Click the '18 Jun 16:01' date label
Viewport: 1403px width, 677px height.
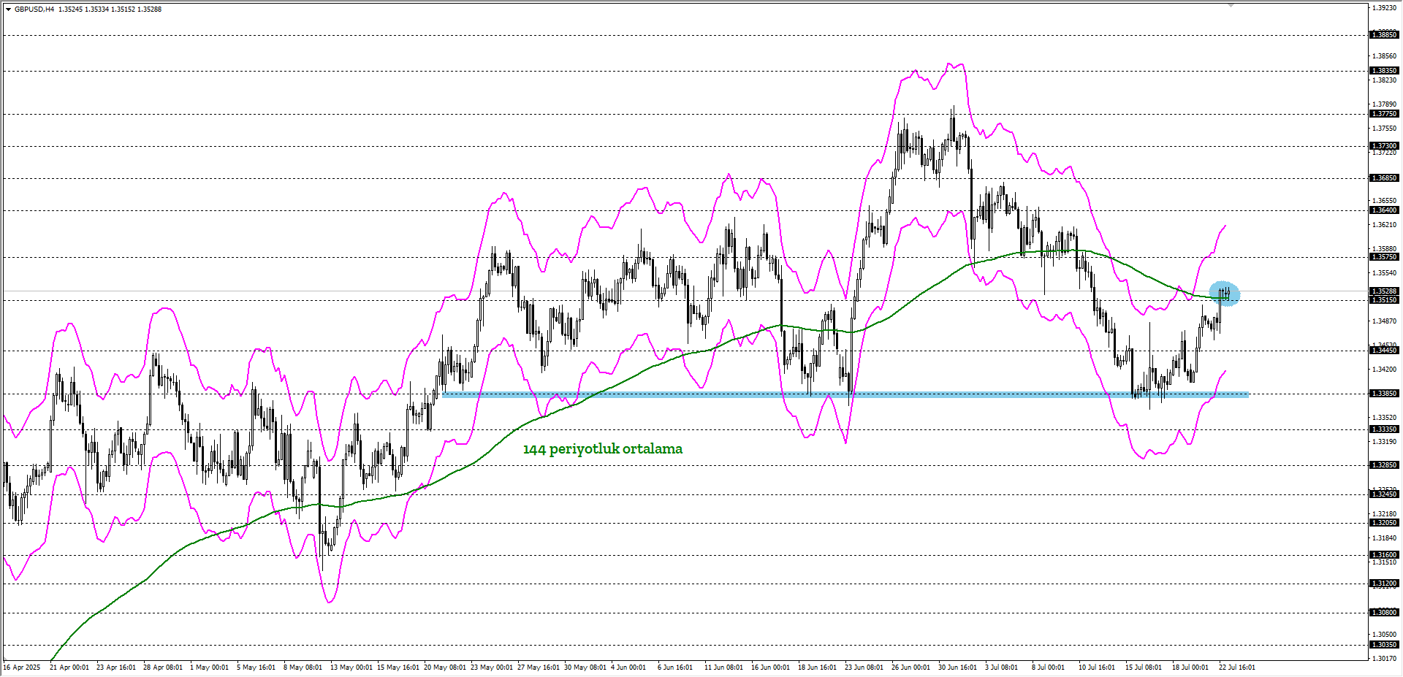pos(817,668)
